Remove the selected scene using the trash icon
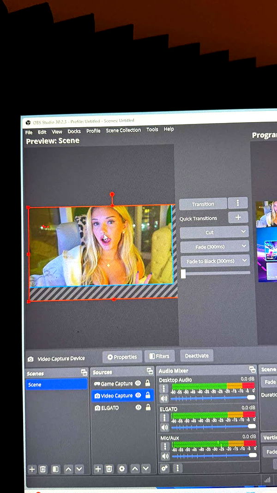The height and width of the screenshot is (493, 277). pos(43,469)
